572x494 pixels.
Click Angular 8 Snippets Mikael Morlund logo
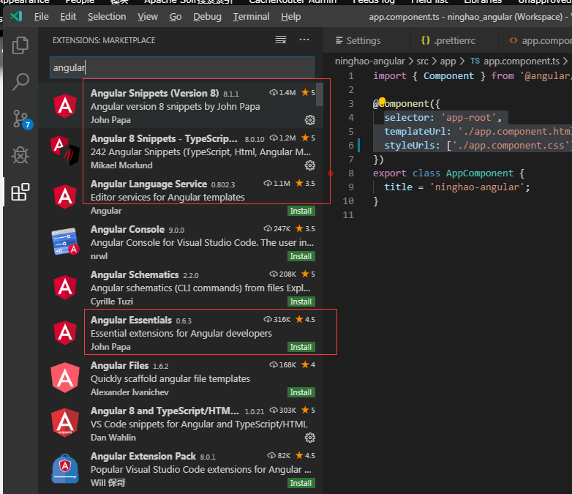click(64, 151)
